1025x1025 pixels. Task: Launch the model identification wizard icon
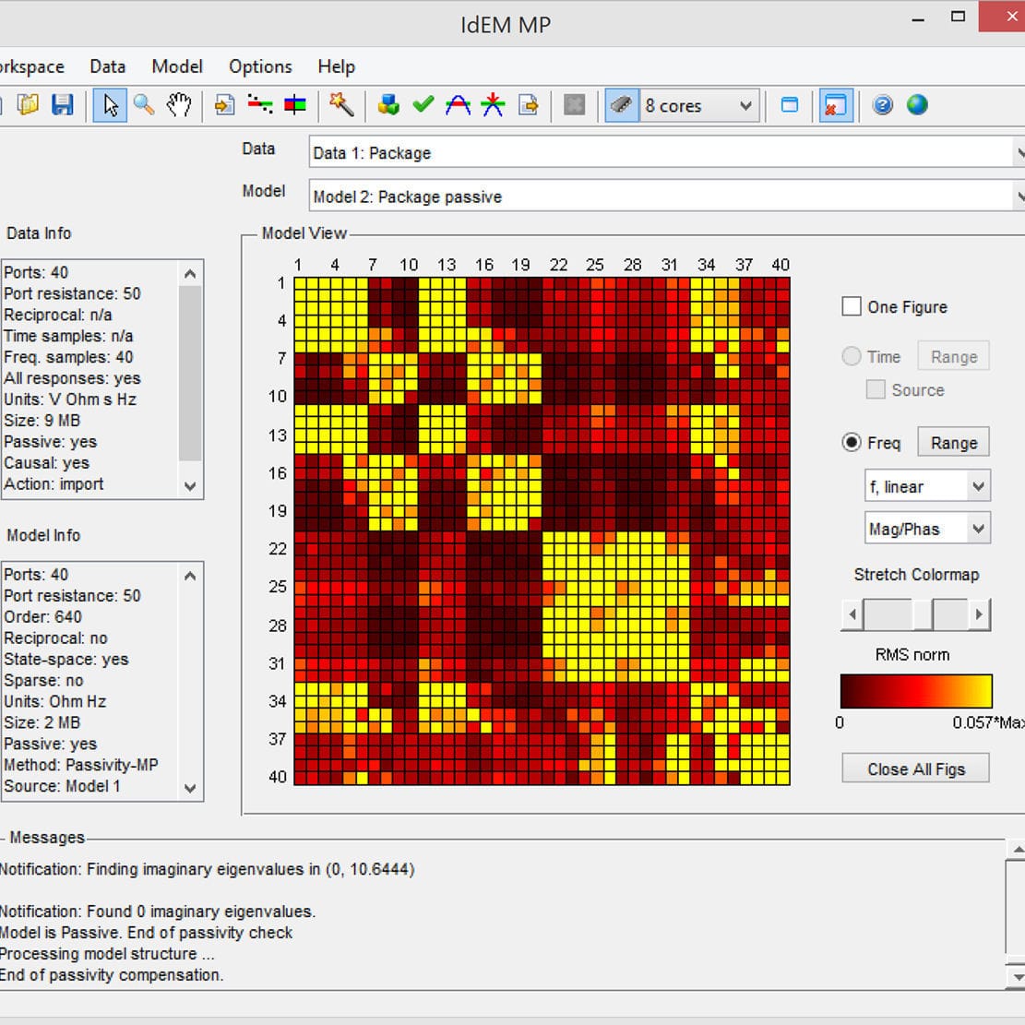[x=340, y=104]
